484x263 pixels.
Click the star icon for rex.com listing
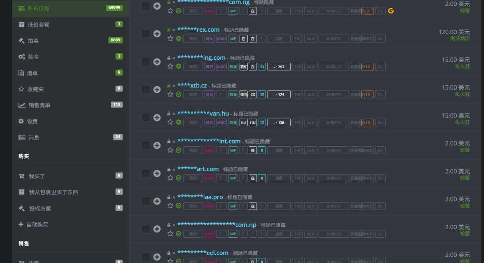[x=170, y=39]
